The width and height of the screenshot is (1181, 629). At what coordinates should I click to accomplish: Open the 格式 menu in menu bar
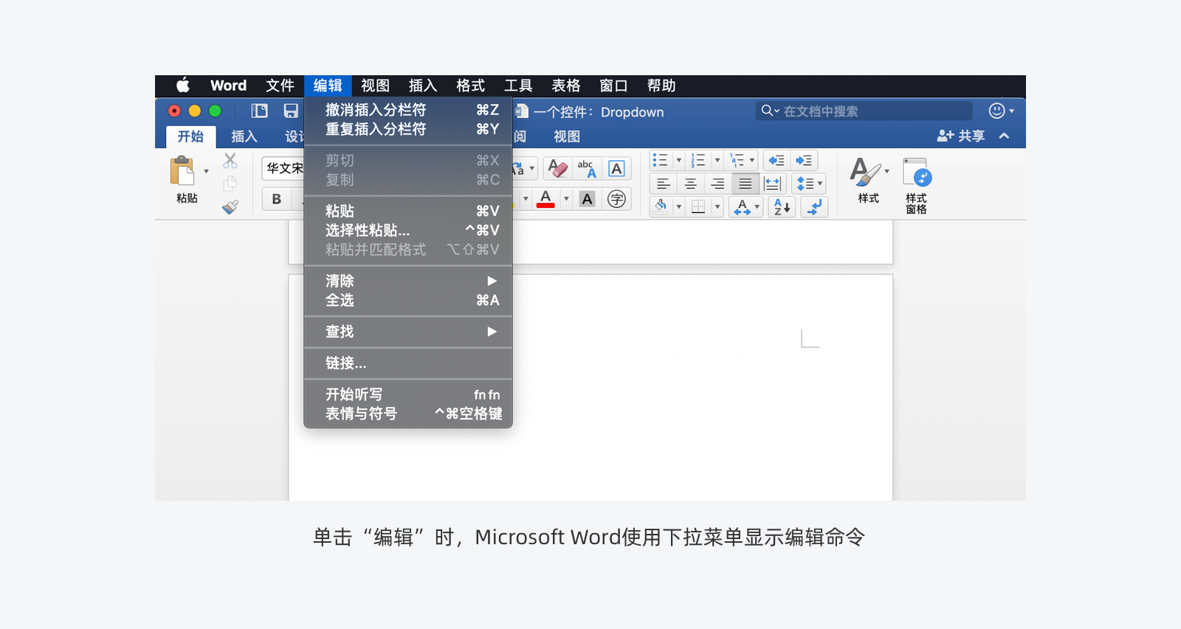click(x=471, y=86)
